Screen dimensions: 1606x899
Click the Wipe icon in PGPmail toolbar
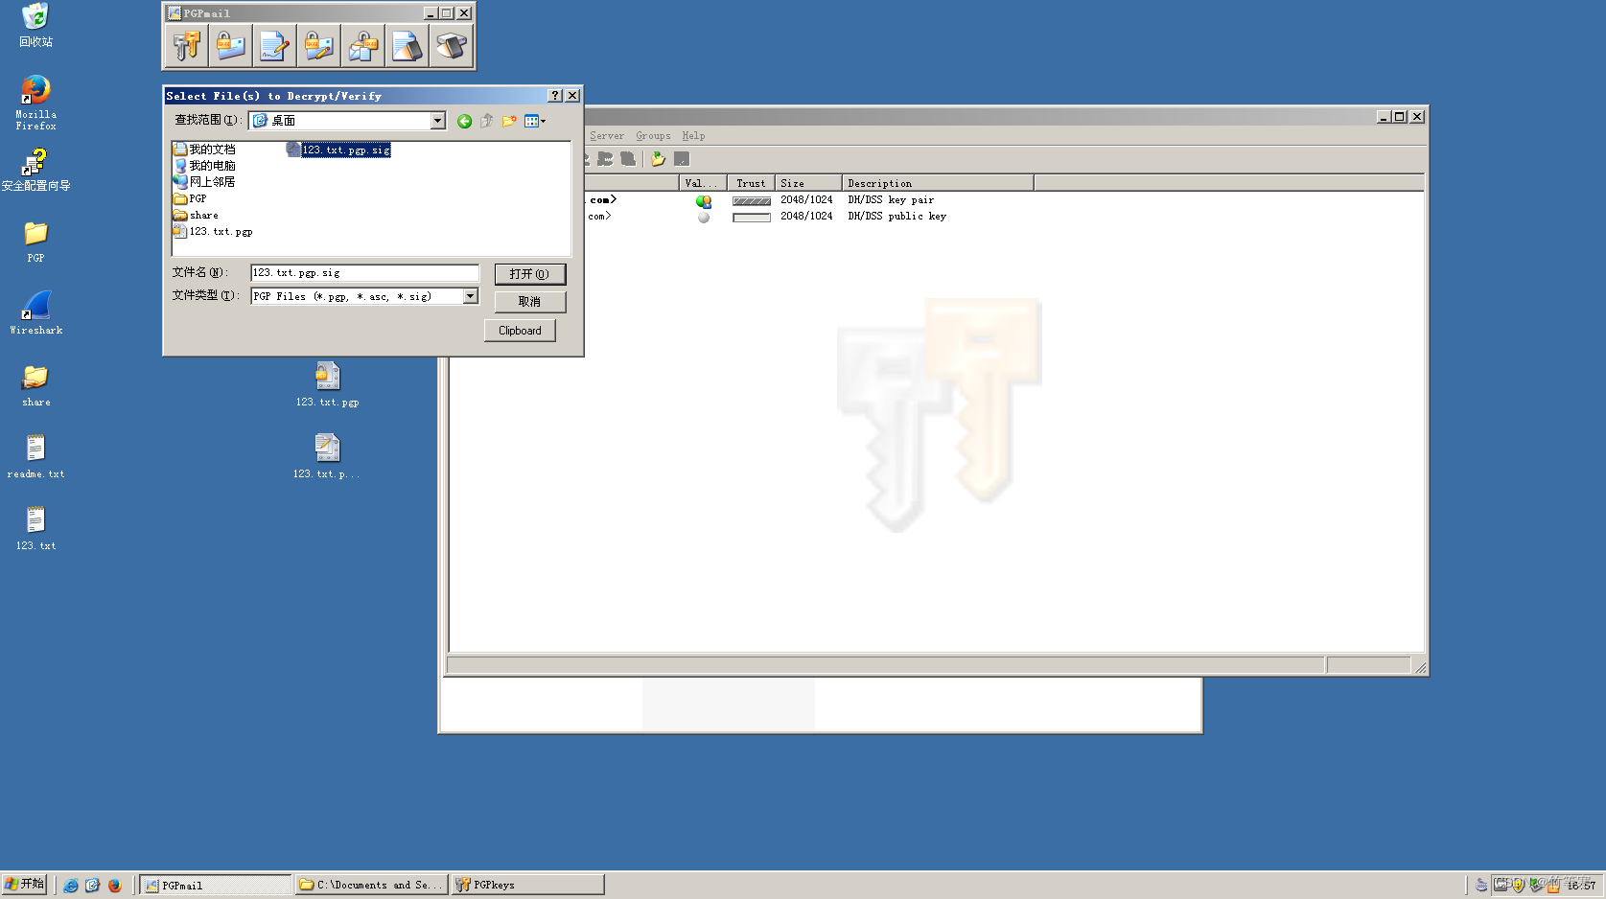tap(407, 45)
